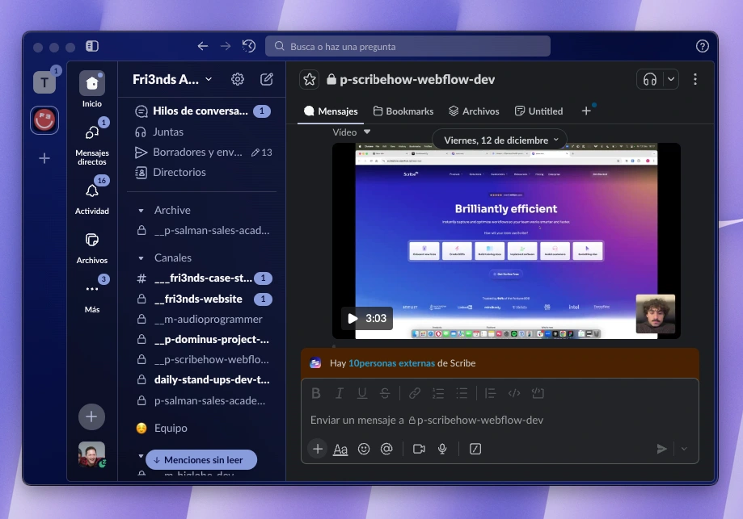Add a new tab to channel

tap(586, 111)
